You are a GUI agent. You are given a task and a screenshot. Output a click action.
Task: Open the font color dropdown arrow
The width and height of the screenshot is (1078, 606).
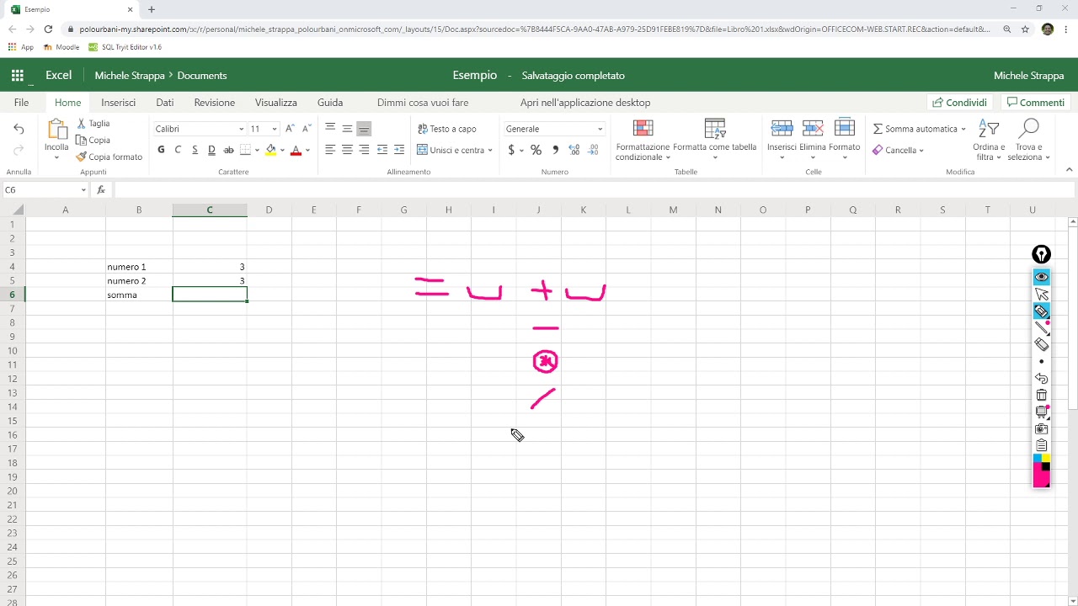coord(307,151)
